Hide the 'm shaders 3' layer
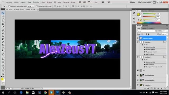 138,85
